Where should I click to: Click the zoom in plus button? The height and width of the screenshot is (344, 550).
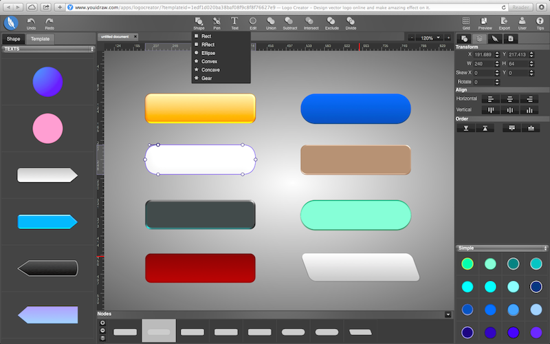click(448, 38)
